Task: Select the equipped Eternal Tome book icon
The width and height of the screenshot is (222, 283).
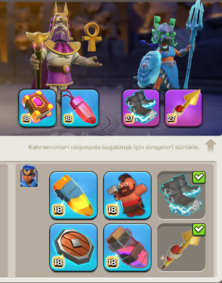Action: click(x=37, y=108)
